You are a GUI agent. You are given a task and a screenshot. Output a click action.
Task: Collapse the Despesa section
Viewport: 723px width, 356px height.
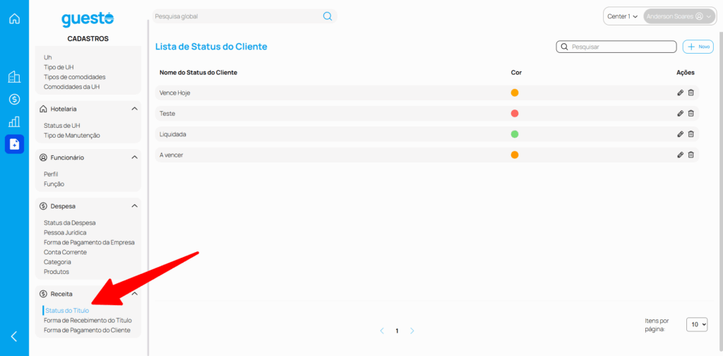coord(134,206)
